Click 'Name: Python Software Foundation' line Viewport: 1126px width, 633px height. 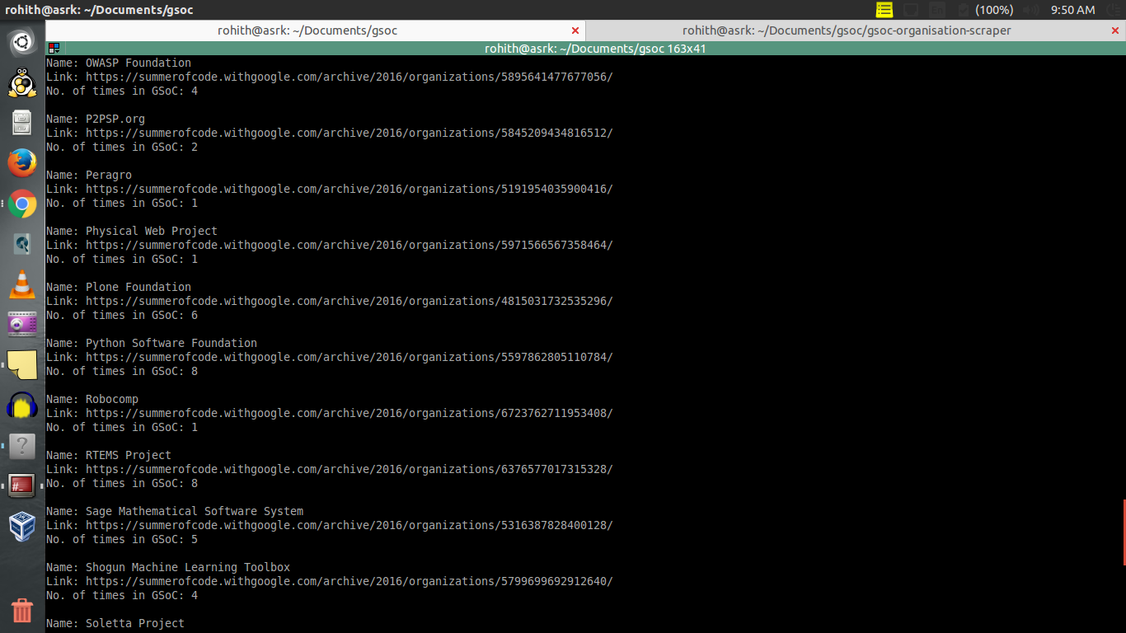152,343
